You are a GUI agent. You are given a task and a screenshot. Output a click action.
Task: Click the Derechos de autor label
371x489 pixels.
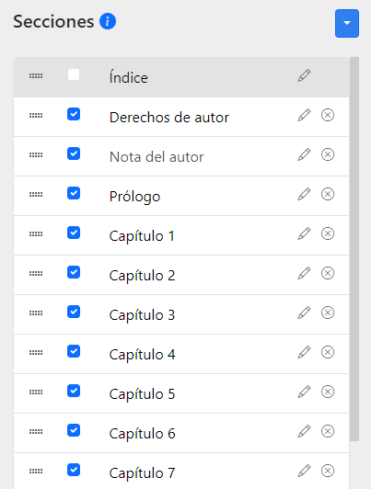pyautogui.click(x=169, y=118)
